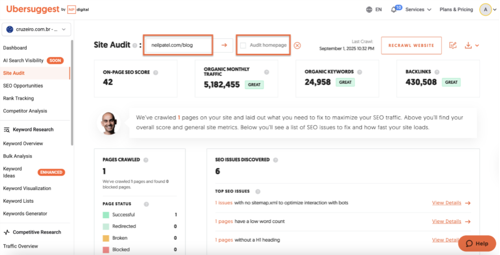Open Keyword Visualization
Image resolution: width=500 pixels, height=255 pixels.
pos(27,188)
